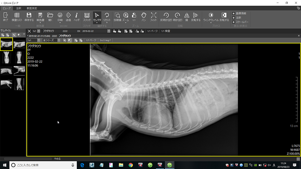The image size is (301, 169).
Task: Toggle the スケールバー checkbox
Action: [x=234, y=22]
